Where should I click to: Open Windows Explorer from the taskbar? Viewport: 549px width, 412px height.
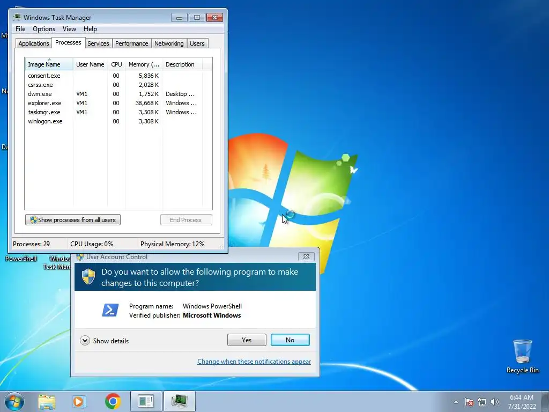[47, 401]
